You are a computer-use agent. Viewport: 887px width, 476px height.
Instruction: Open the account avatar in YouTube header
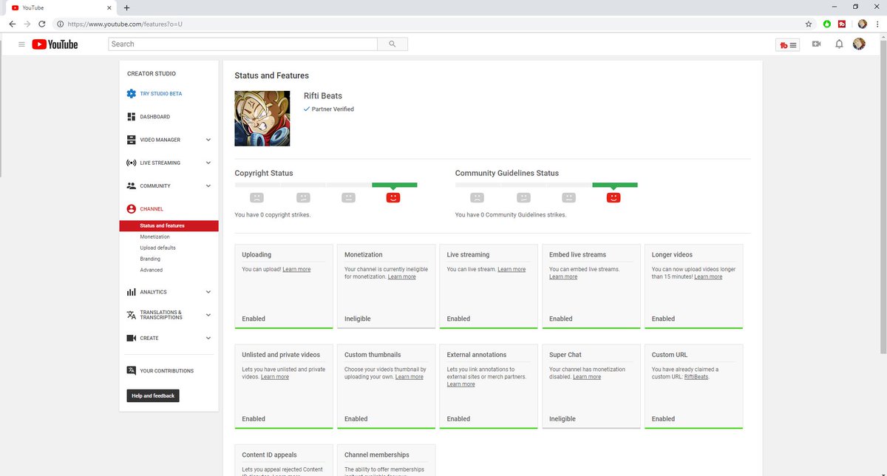(859, 44)
